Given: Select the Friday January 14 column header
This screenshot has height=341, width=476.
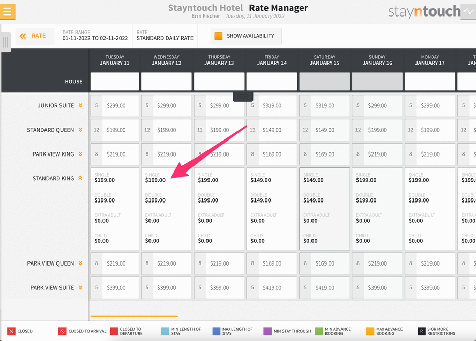Looking at the screenshot, I should [272, 60].
